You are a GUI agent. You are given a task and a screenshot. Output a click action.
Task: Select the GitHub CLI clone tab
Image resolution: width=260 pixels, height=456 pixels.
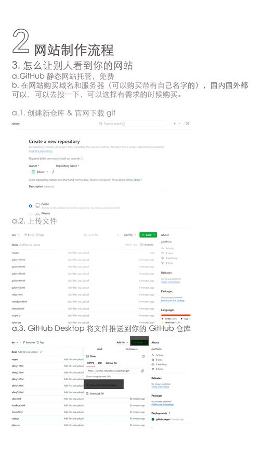pos(111,363)
